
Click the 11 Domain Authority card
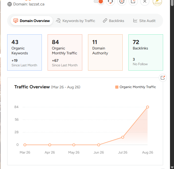pos(105,52)
